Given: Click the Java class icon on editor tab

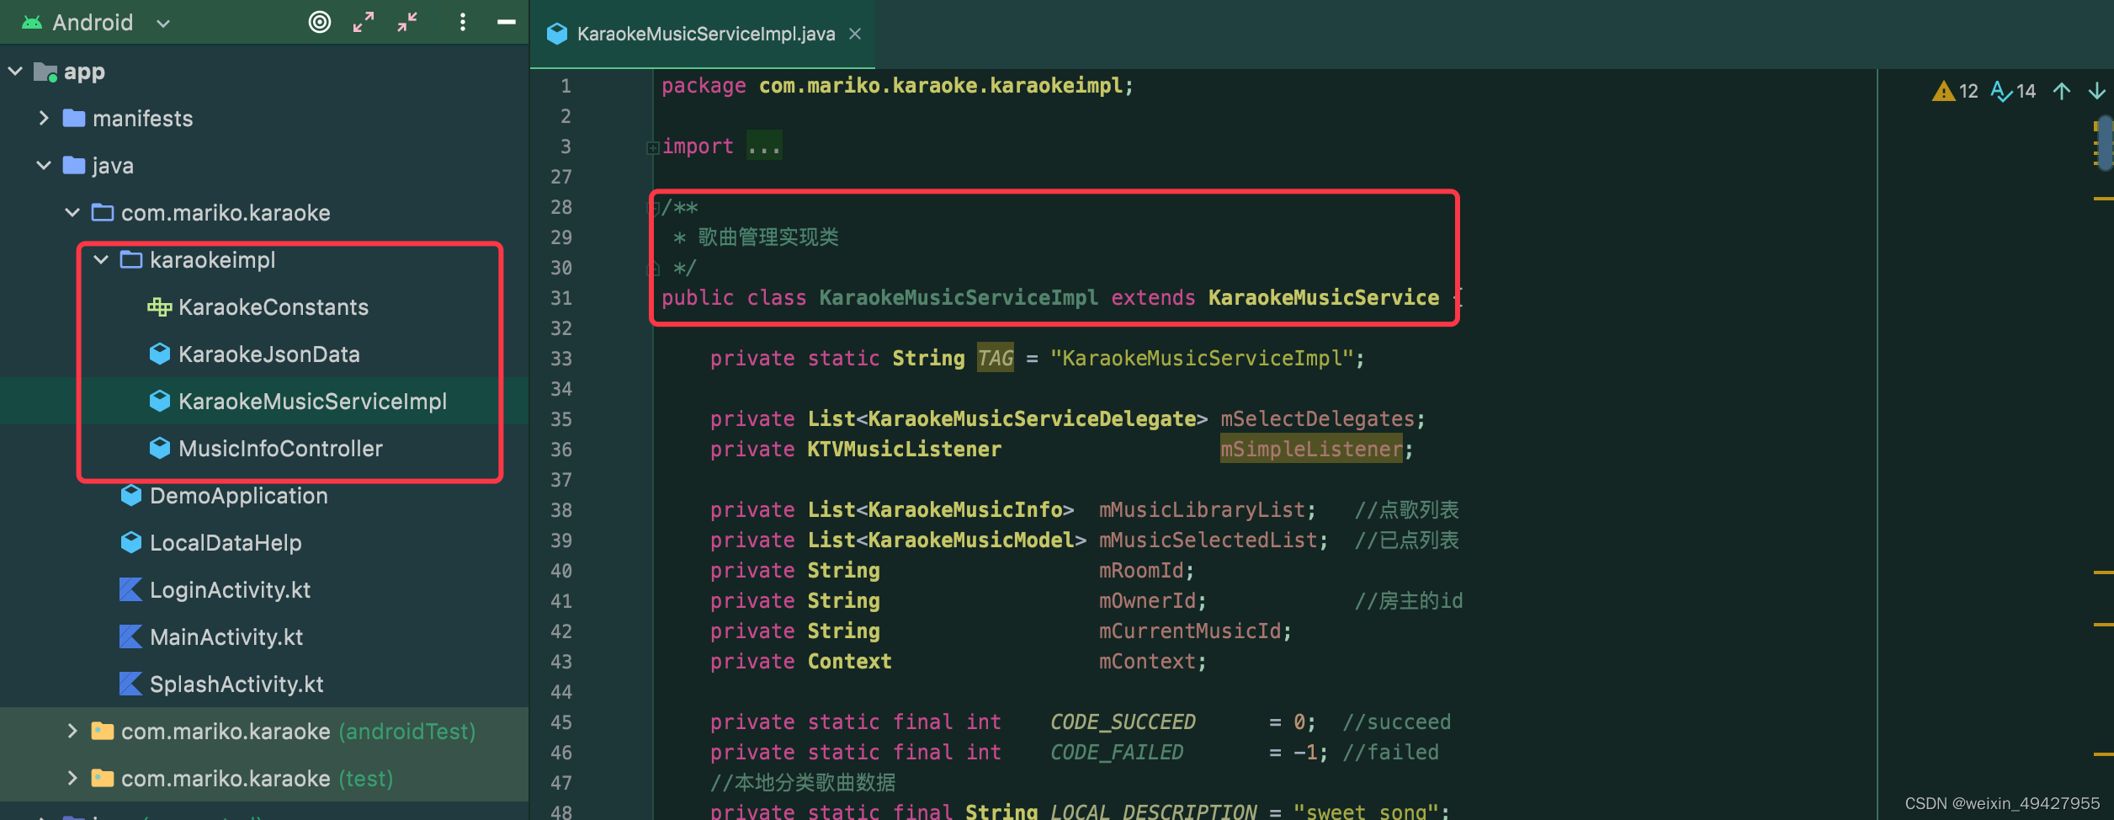Looking at the screenshot, I should pyautogui.click(x=556, y=34).
